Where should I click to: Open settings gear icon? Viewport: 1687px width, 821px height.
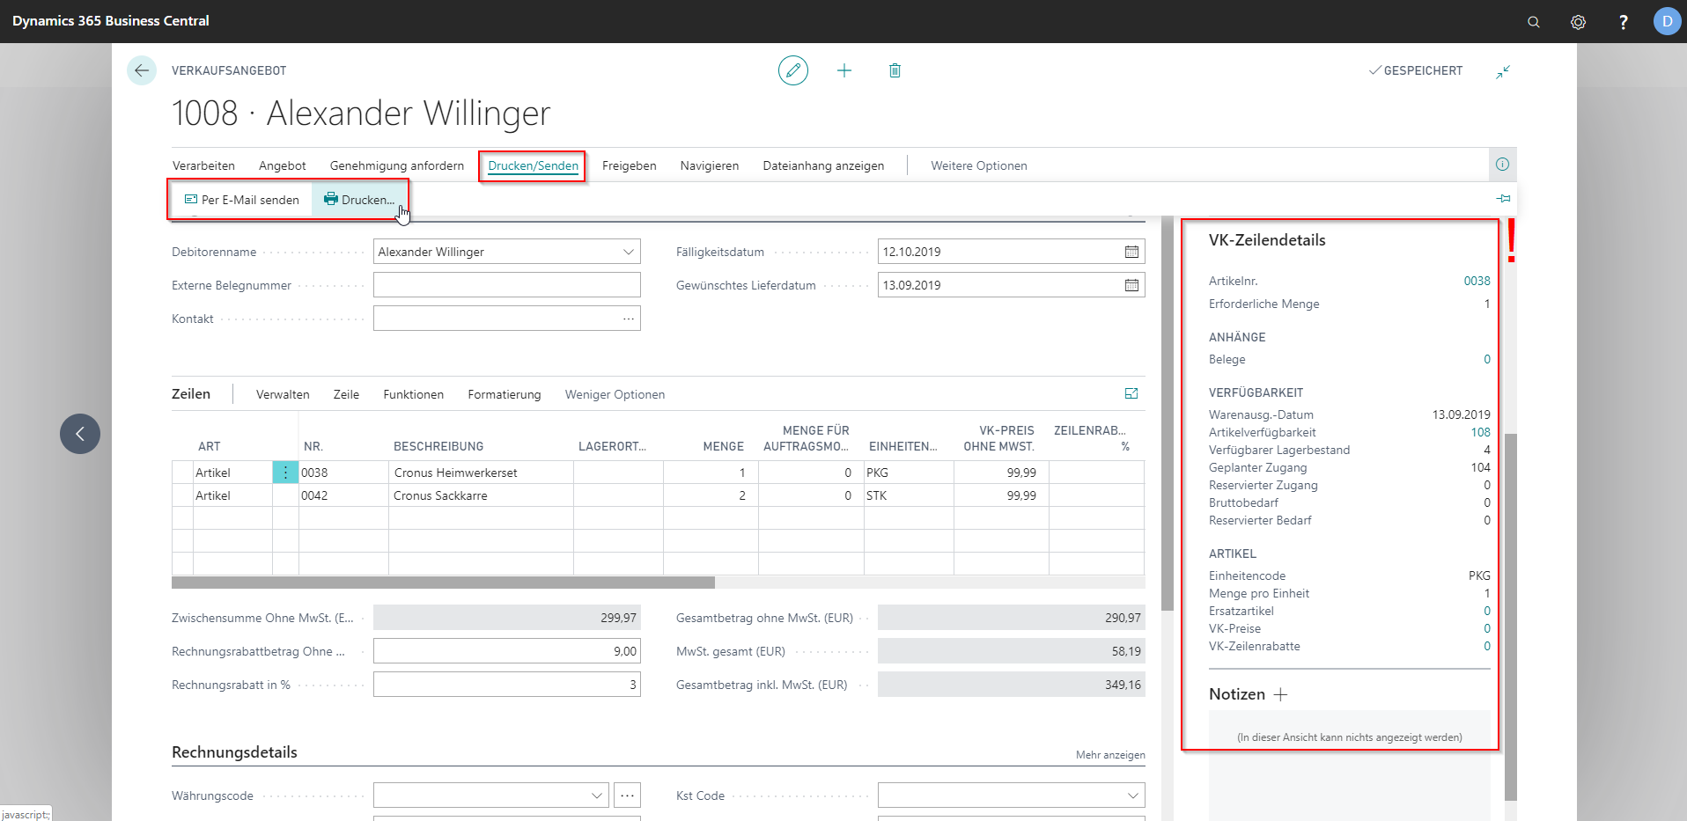[x=1579, y=22]
